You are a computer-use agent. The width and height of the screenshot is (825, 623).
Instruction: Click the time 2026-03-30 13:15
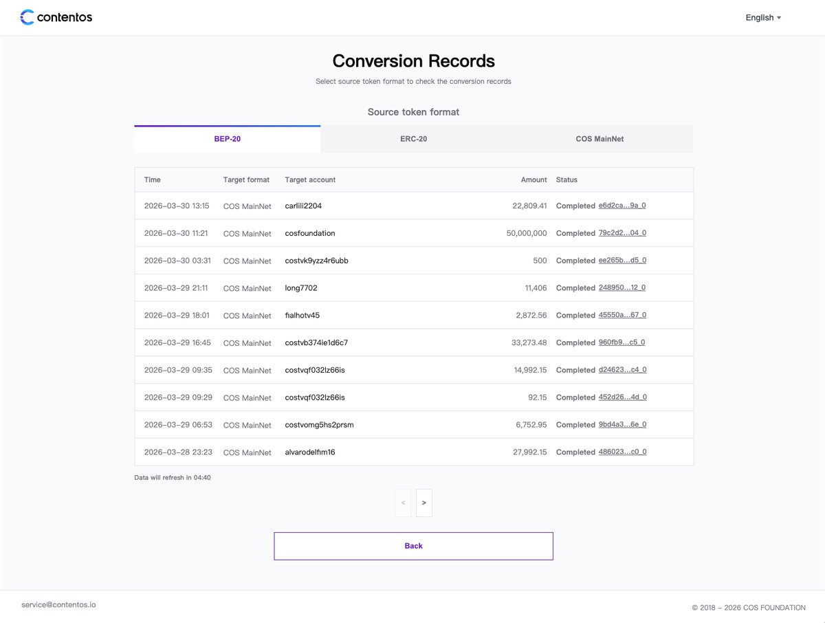177,206
